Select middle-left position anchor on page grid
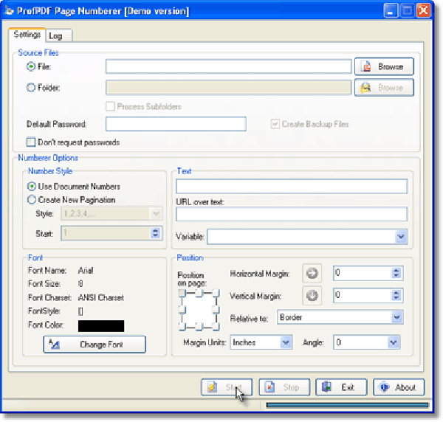 [x=182, y=310]
